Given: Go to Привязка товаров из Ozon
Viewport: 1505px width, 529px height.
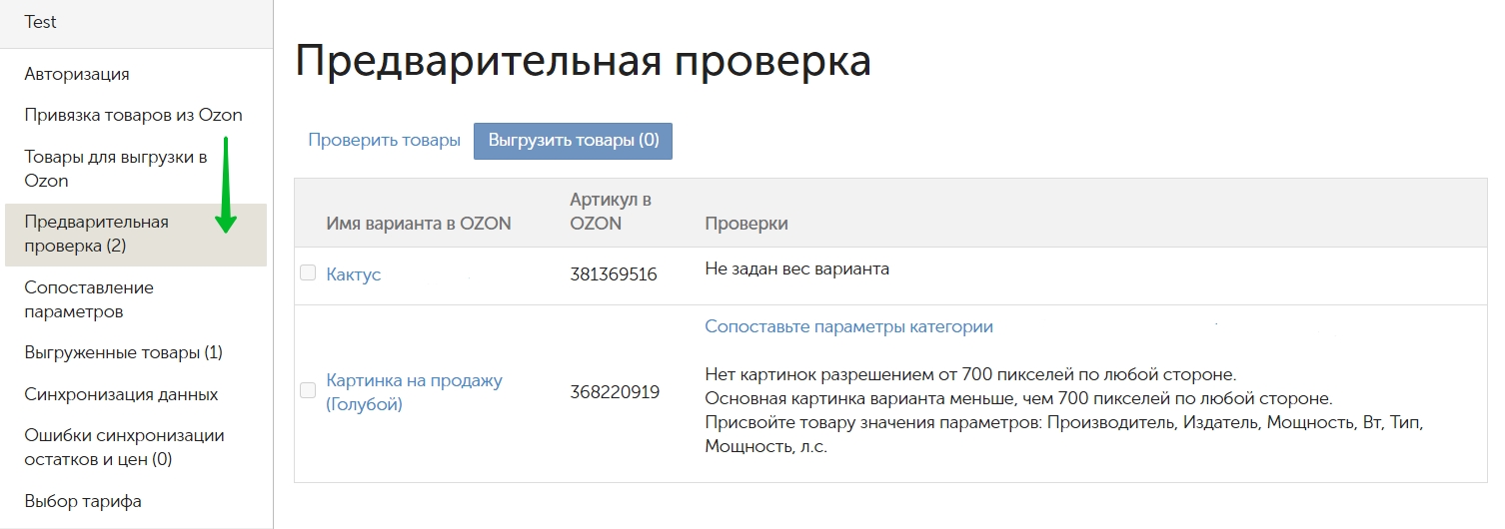Looking at the screenshot, I should tap(133, 115).
